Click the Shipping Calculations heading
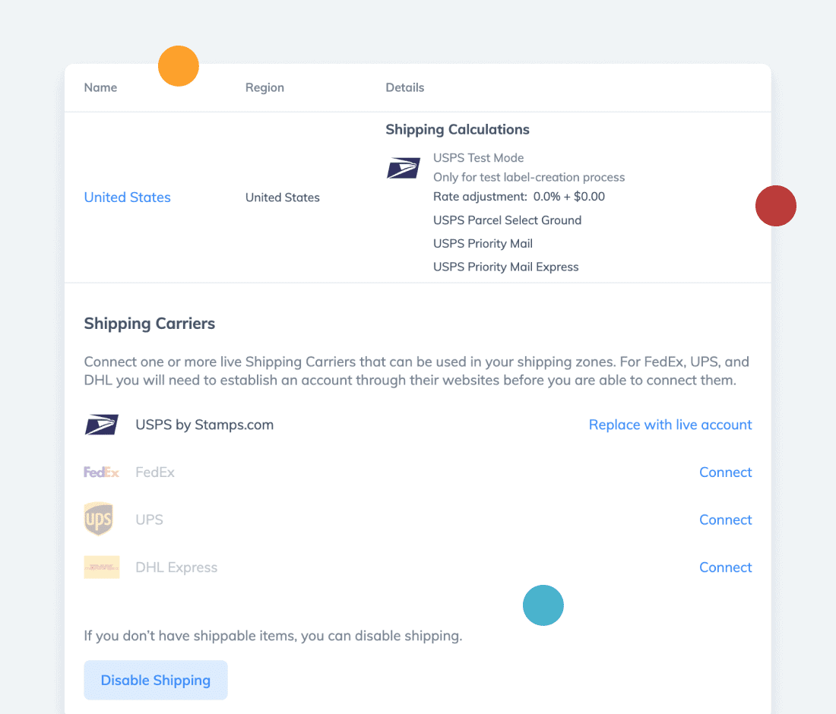836x714 pixels. 458,129
